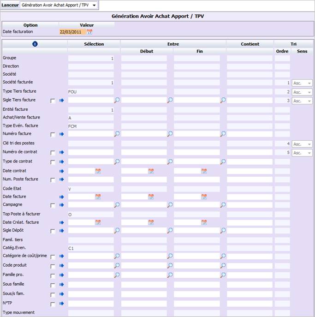Open calendar icon in Date facture Sélection field
315x317 pixels.
pyautogui.click(x=98, y=197)
